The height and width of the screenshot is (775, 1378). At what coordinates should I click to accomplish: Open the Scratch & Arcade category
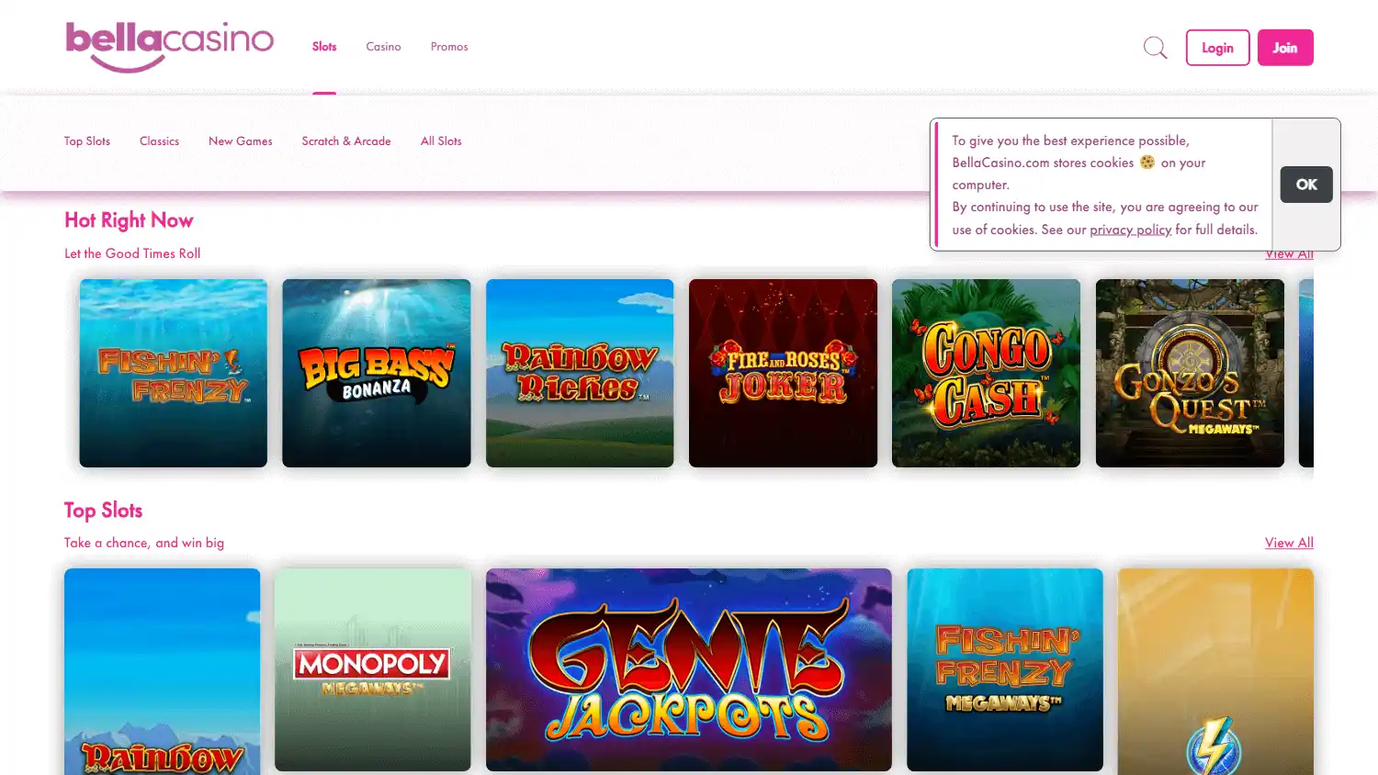click(346, 141)
